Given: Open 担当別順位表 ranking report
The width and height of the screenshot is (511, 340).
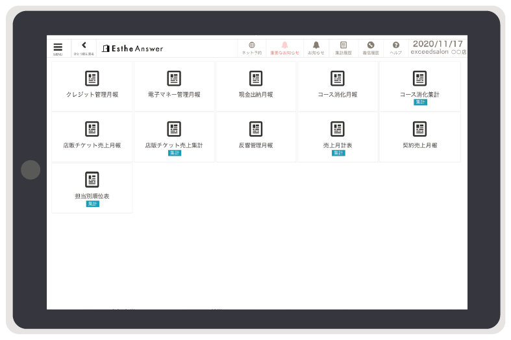Looking at the screenshot, I should (x=92, y=187).
